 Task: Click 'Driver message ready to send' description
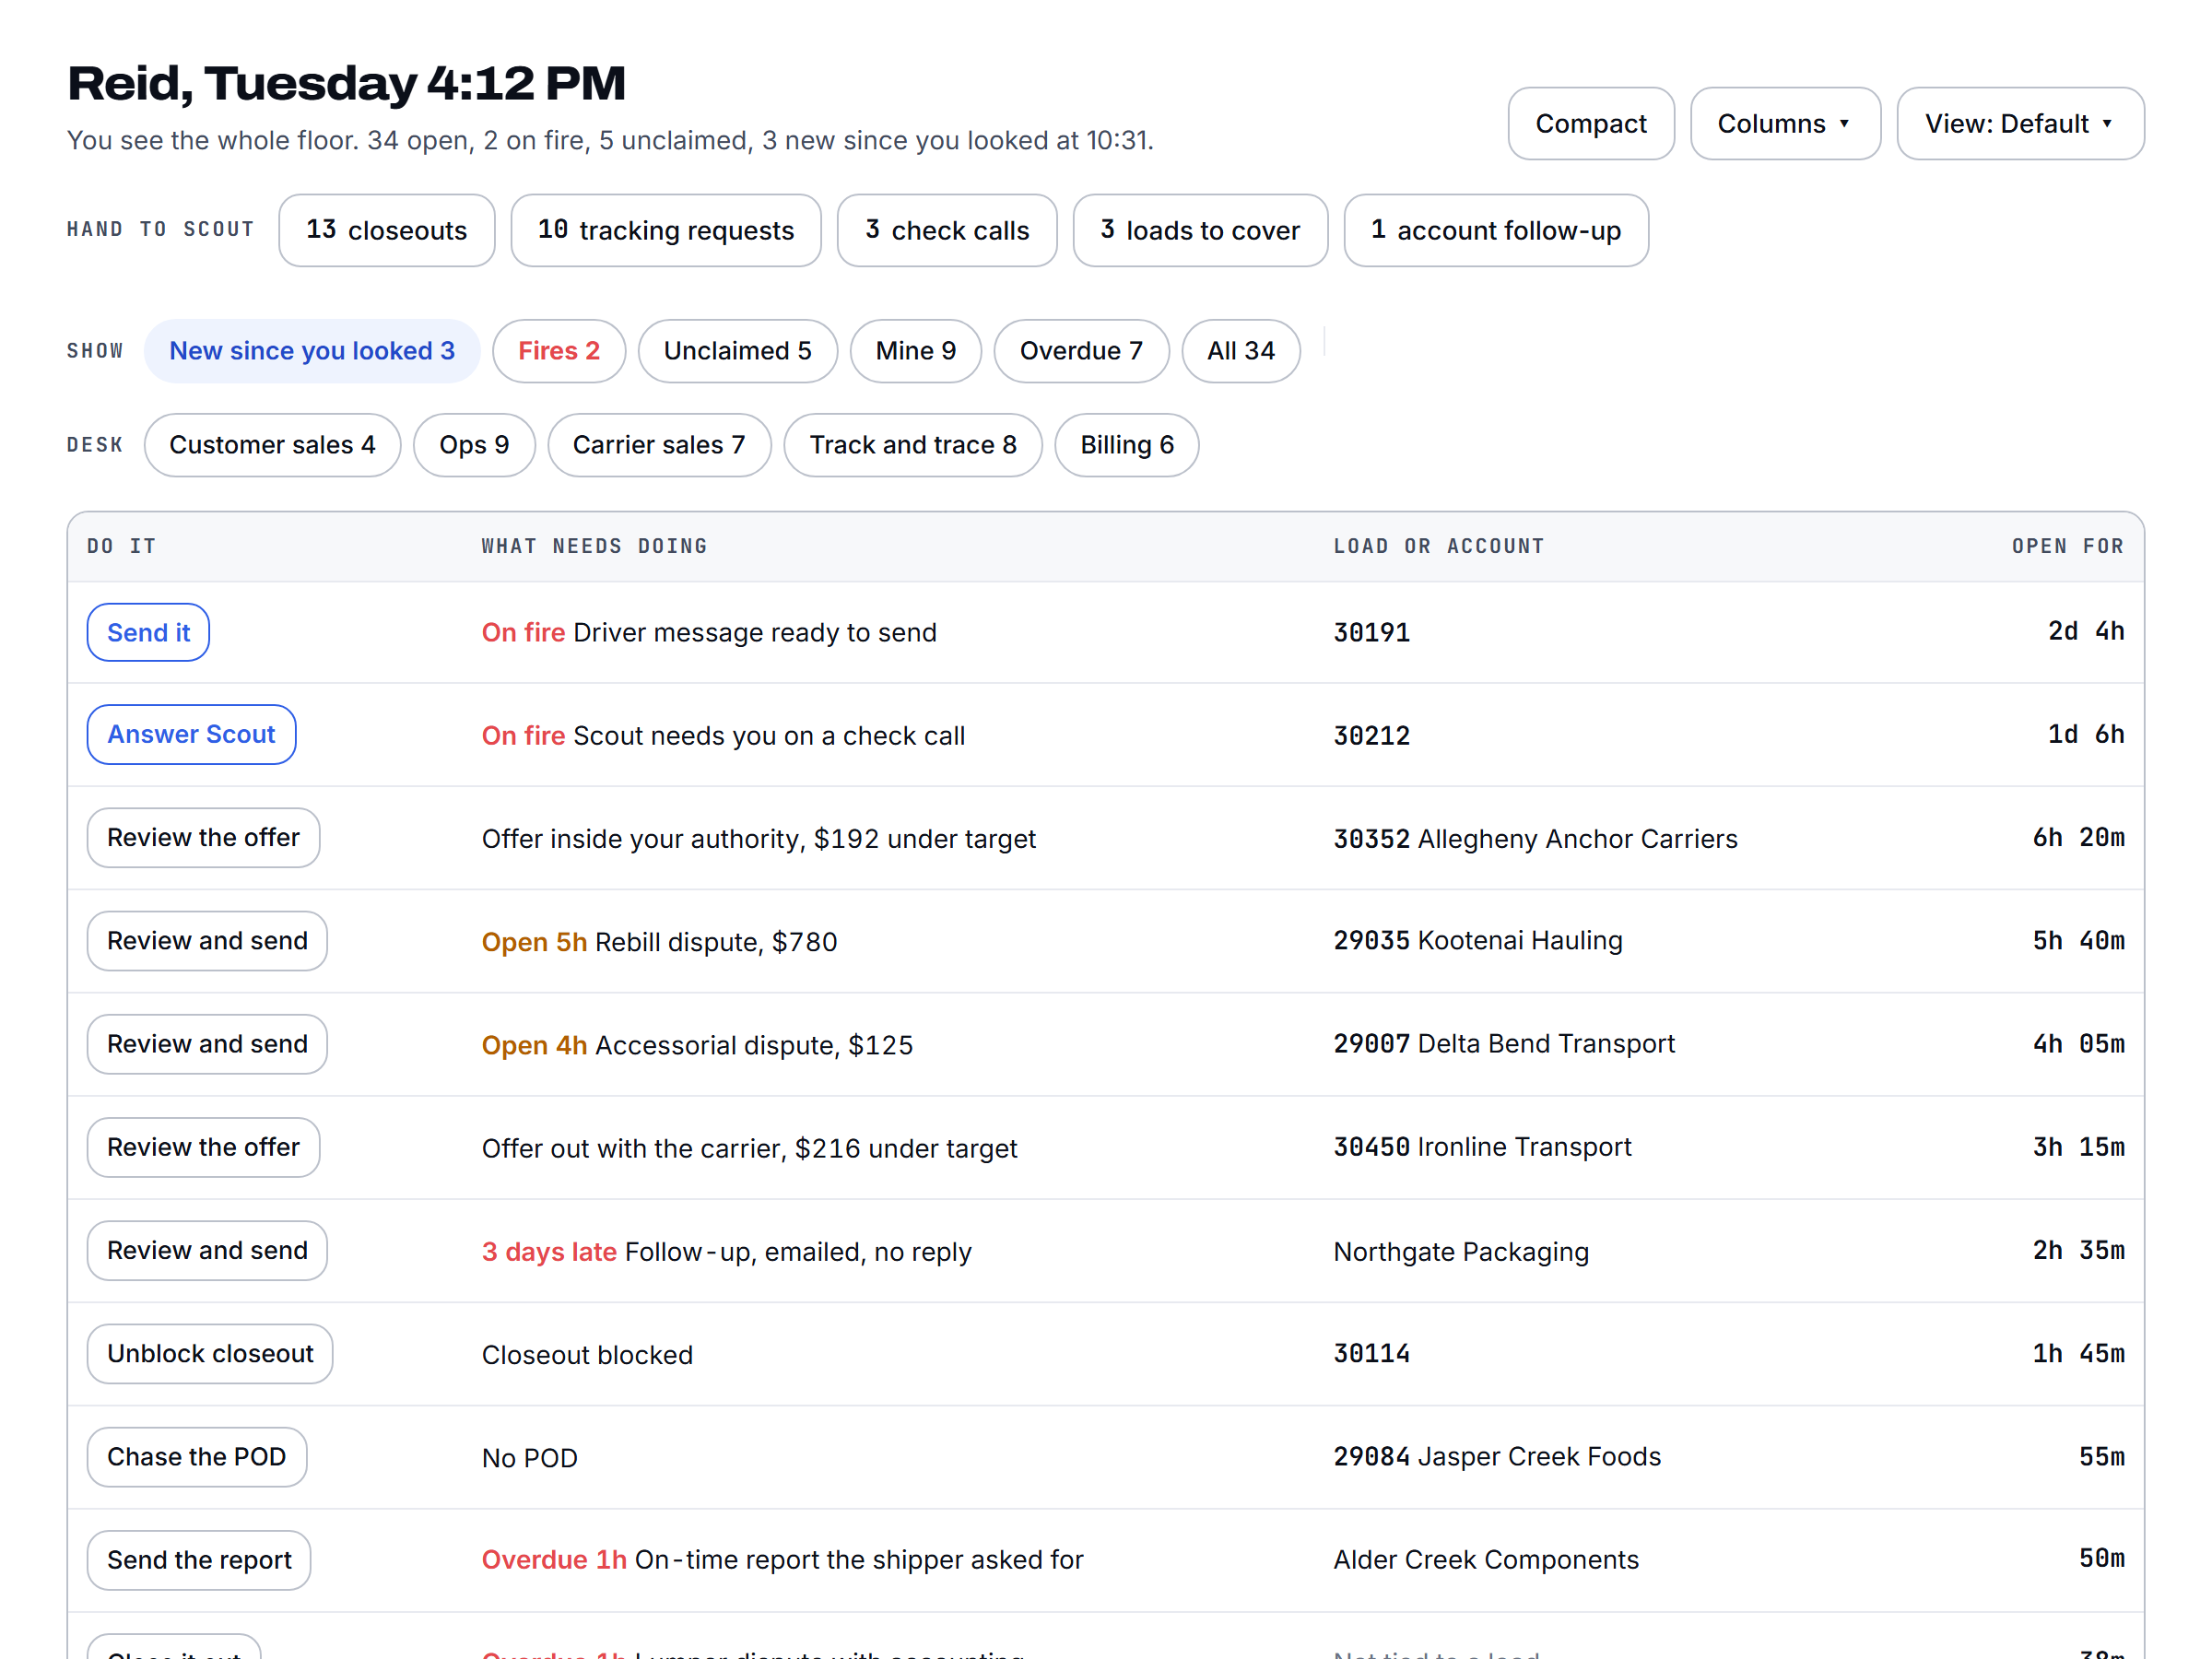pos(755,632)
